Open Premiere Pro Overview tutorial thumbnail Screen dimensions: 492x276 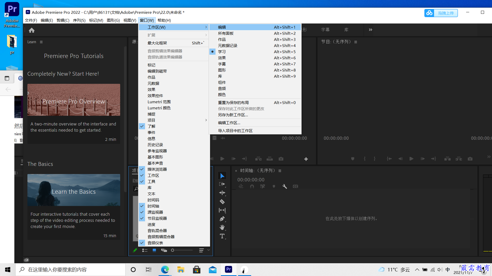click(x=74, y=100)
